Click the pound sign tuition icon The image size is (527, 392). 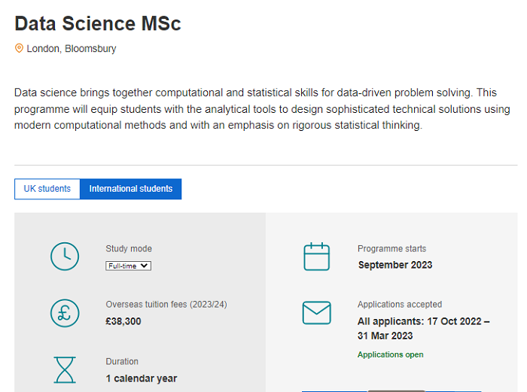click(x=65, y=313)
